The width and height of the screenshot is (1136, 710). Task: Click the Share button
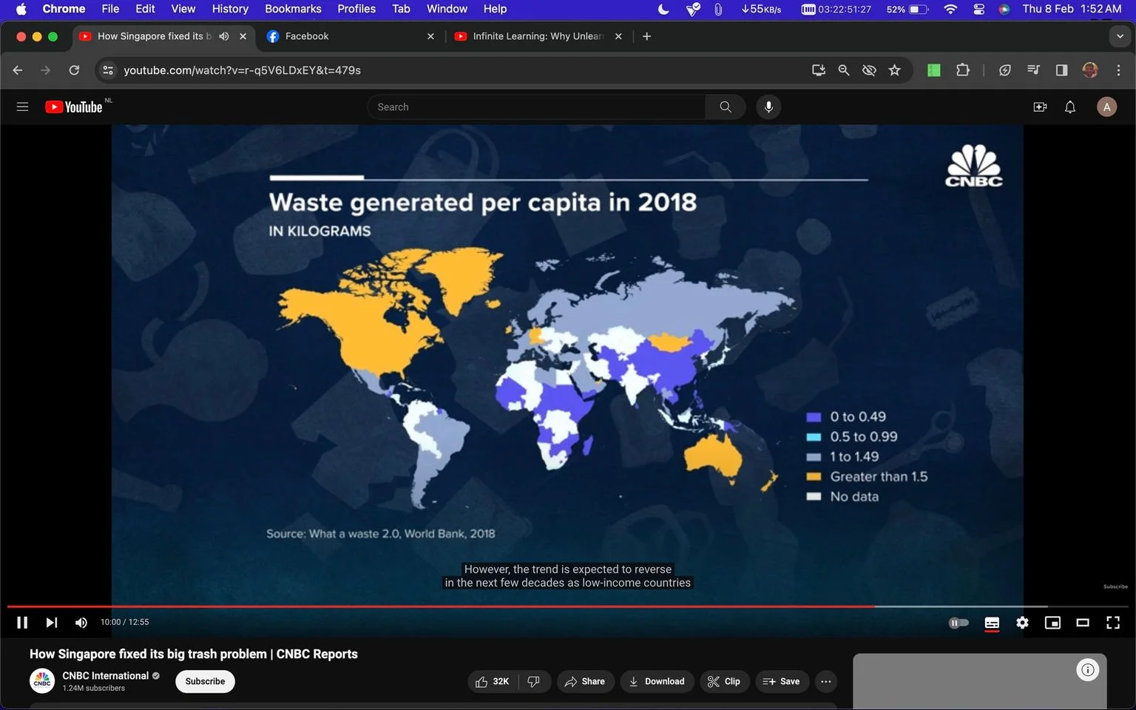(x=584, y=681)
